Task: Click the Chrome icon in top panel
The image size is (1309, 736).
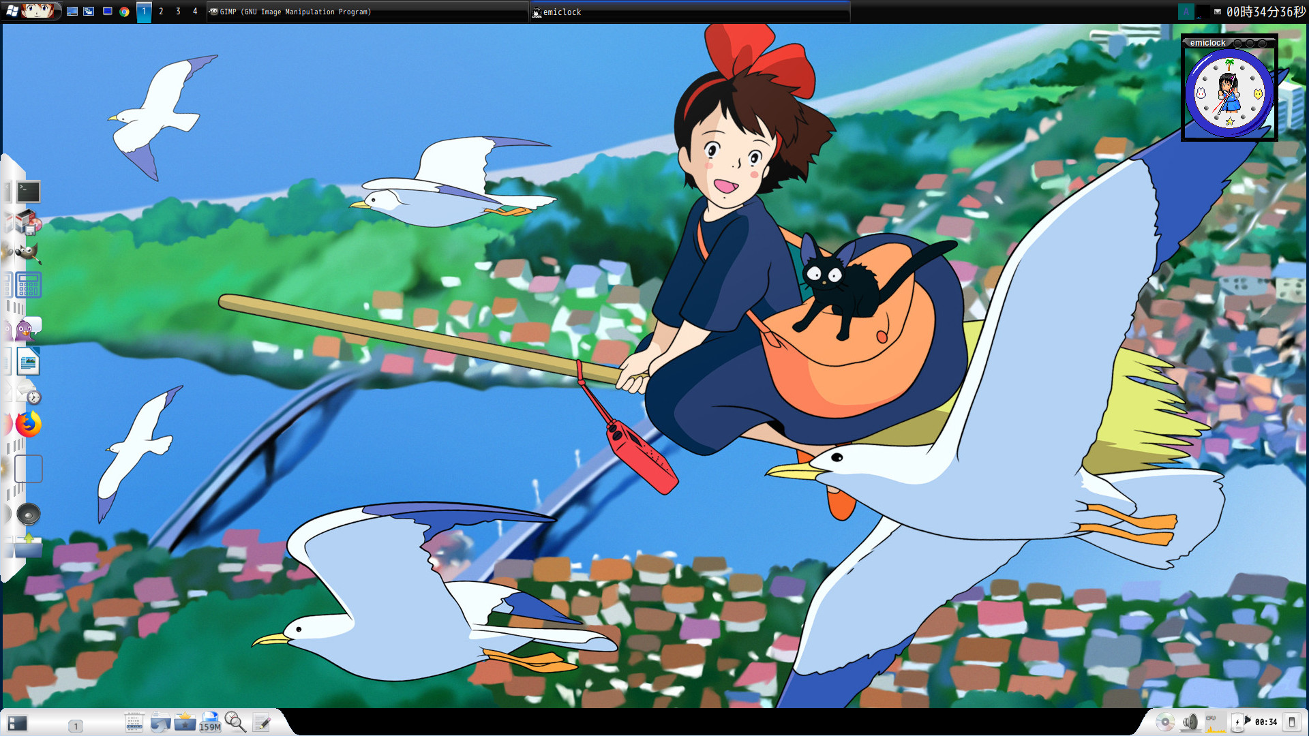Action: click(124, 12)
